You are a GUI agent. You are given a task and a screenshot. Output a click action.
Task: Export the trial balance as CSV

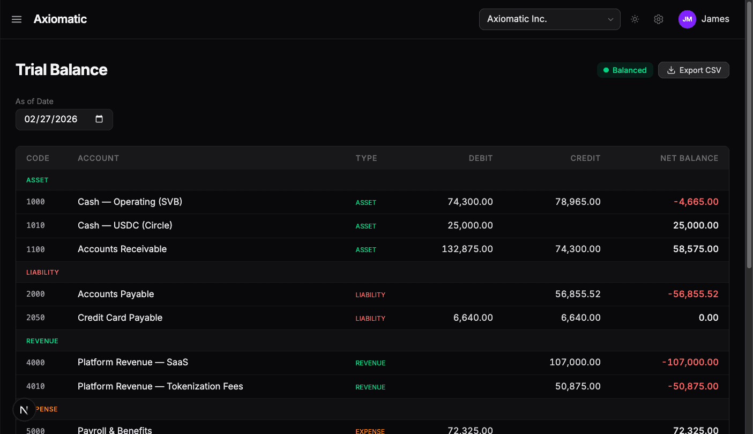pos(694,70)
